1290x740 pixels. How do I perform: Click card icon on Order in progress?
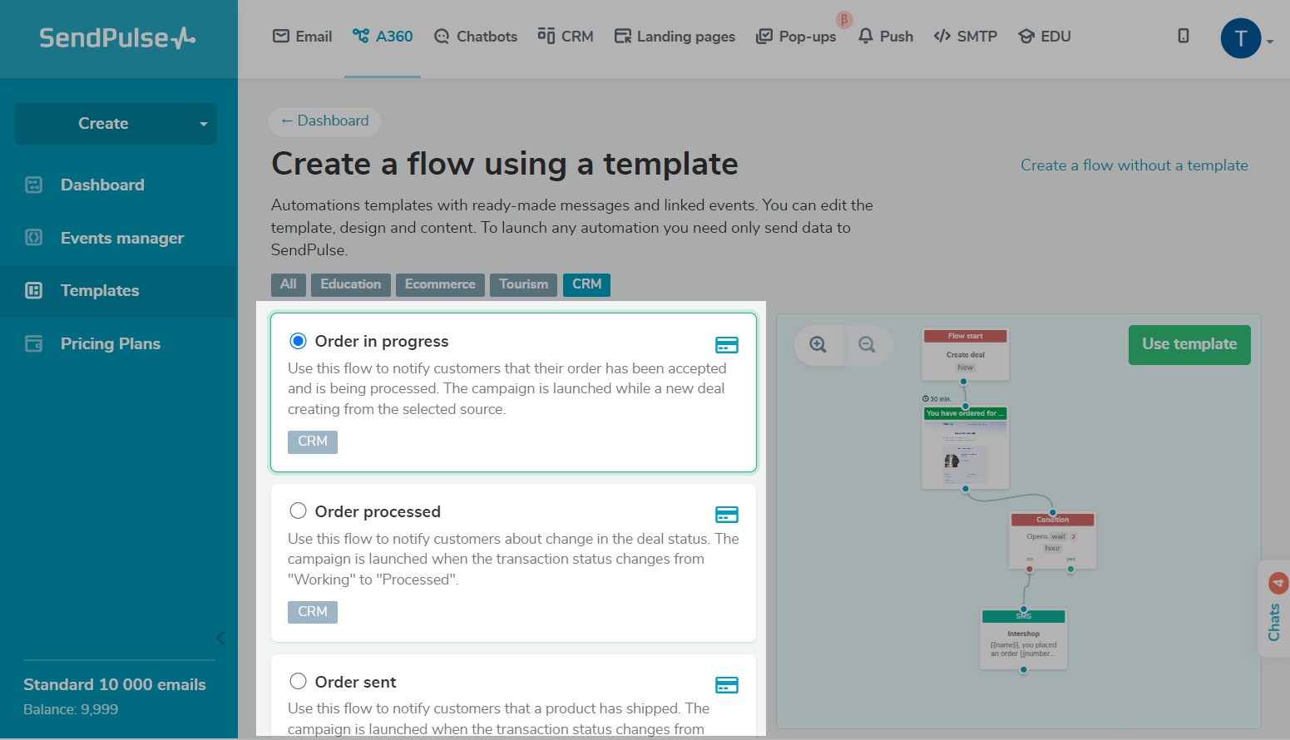pyautogui.click(x=727, y=345)
